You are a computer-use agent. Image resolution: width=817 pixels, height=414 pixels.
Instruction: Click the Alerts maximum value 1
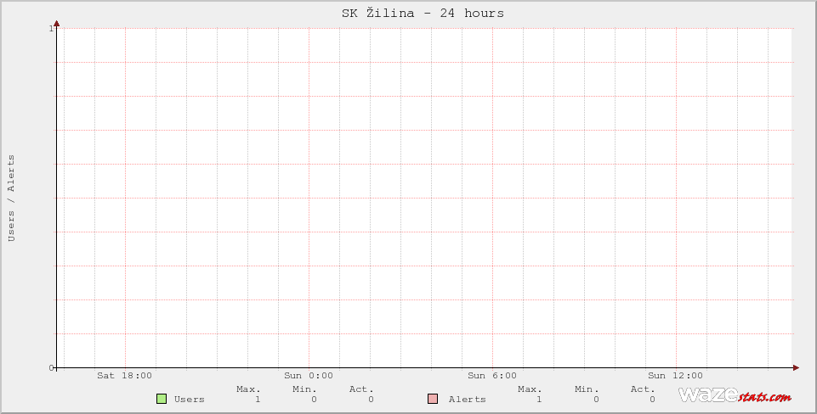539,399
